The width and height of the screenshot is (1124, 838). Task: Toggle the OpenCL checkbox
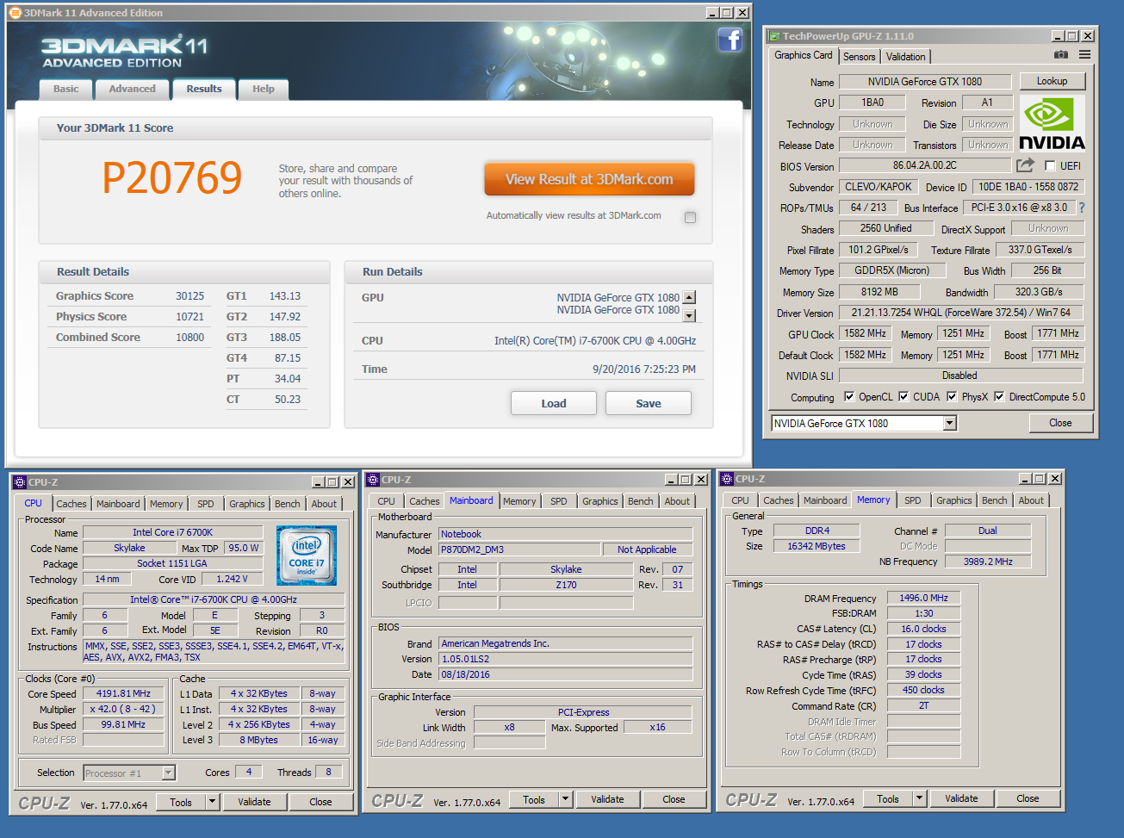tap(849, 397)
